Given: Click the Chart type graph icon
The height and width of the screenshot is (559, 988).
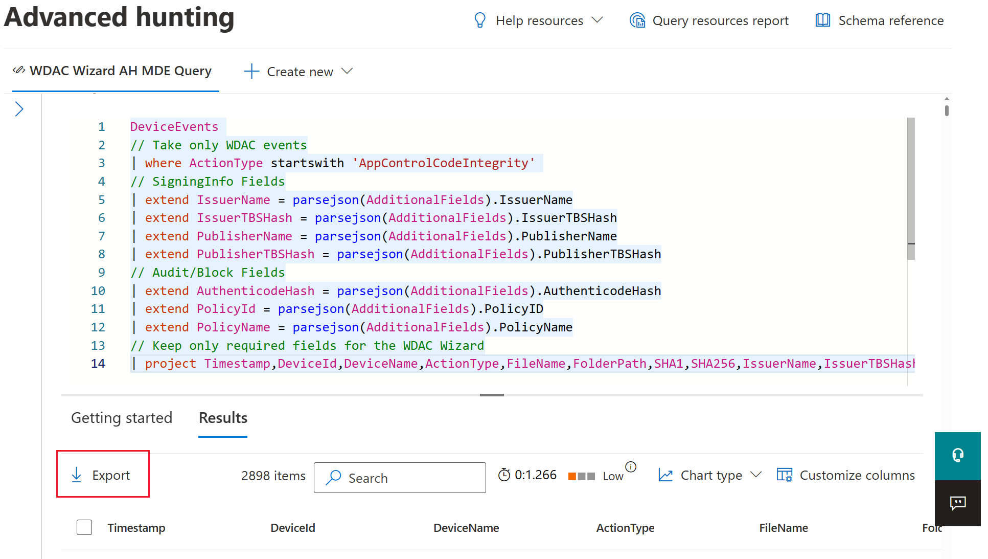Looking at the screenshot, I should [665, 475].
